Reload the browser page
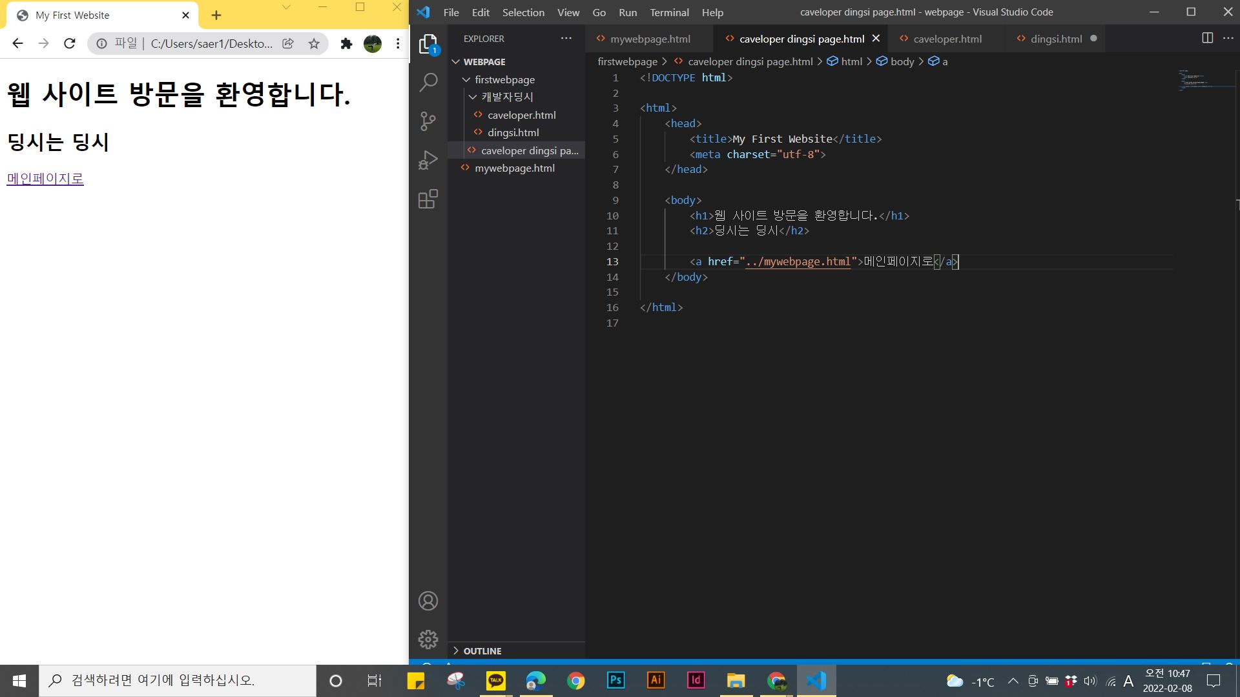This screenshot has width=1240, height=697. 70,43
